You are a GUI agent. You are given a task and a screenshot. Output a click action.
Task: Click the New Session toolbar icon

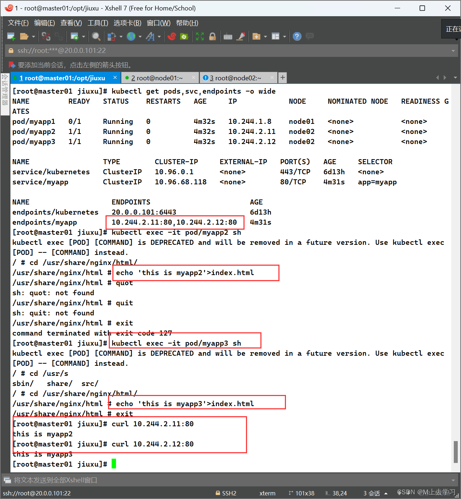click(x=11, y=36)
